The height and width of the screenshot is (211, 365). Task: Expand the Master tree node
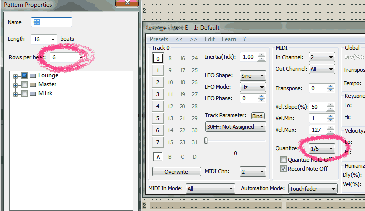[16, 85]
